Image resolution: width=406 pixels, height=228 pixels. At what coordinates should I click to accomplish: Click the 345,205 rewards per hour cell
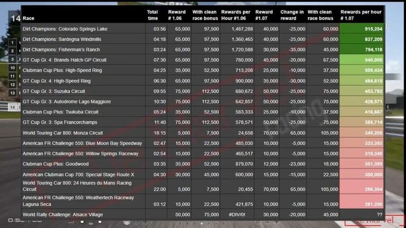pos(361,133)
